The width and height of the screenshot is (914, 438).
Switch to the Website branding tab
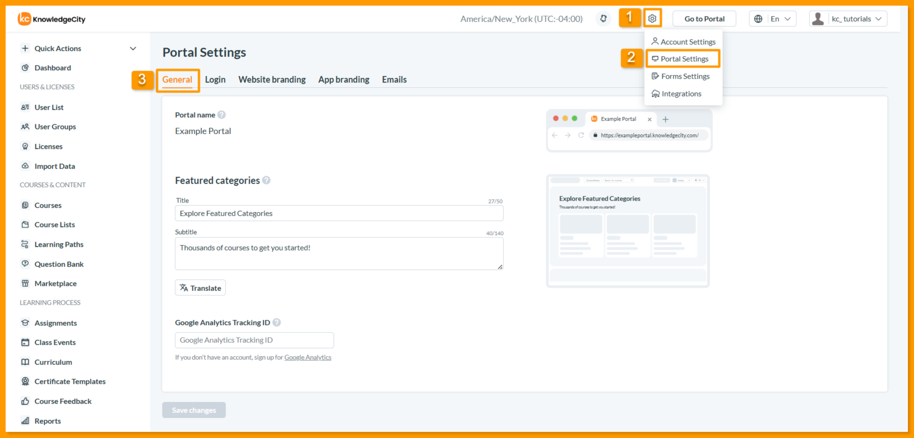(x=272, y=80)
